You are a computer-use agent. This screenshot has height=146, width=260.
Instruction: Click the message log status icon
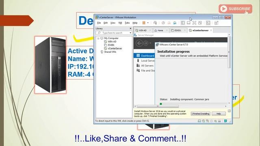click(225, 121)
